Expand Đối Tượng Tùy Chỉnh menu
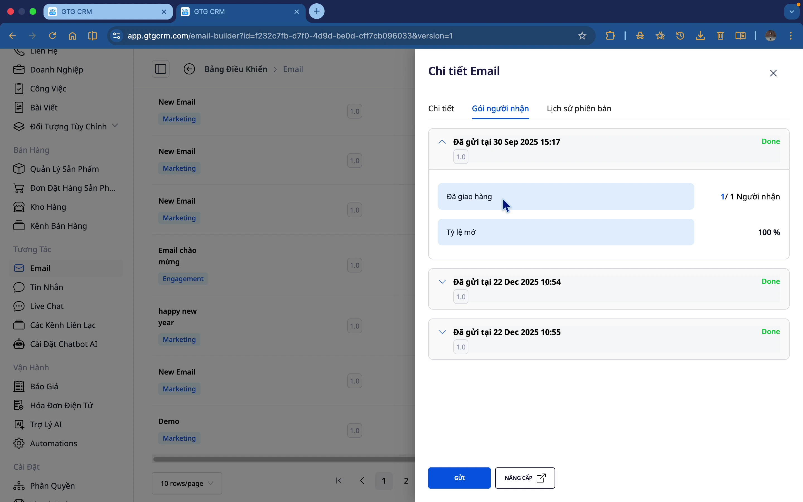 coord(115,126)
